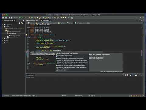This screenshot has width=146, height=110.
Task: Click the New file toolbar icon
Action: (x=3, y=18)
